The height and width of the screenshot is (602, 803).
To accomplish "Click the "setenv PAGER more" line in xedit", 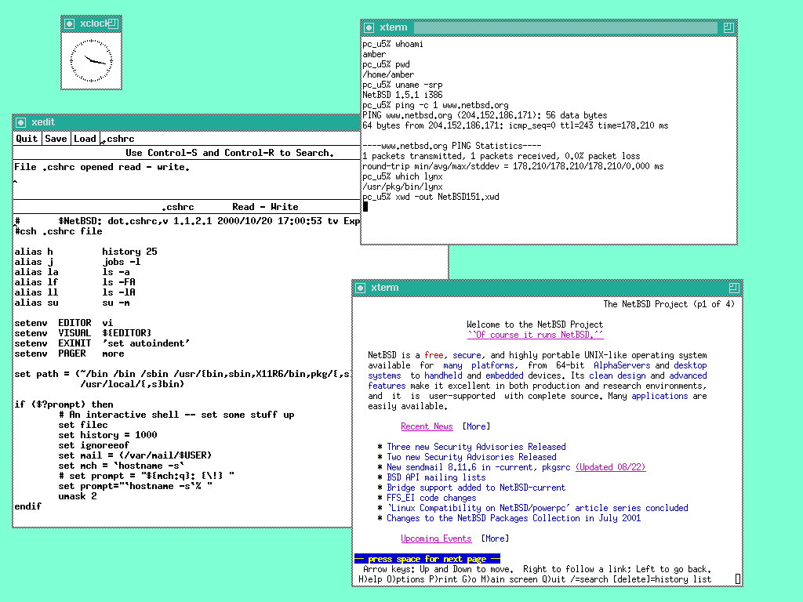I will (69, 354).
